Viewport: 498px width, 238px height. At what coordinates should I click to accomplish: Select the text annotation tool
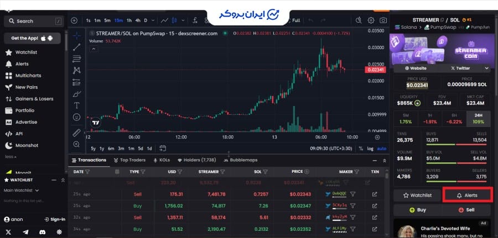pos(76,105)
